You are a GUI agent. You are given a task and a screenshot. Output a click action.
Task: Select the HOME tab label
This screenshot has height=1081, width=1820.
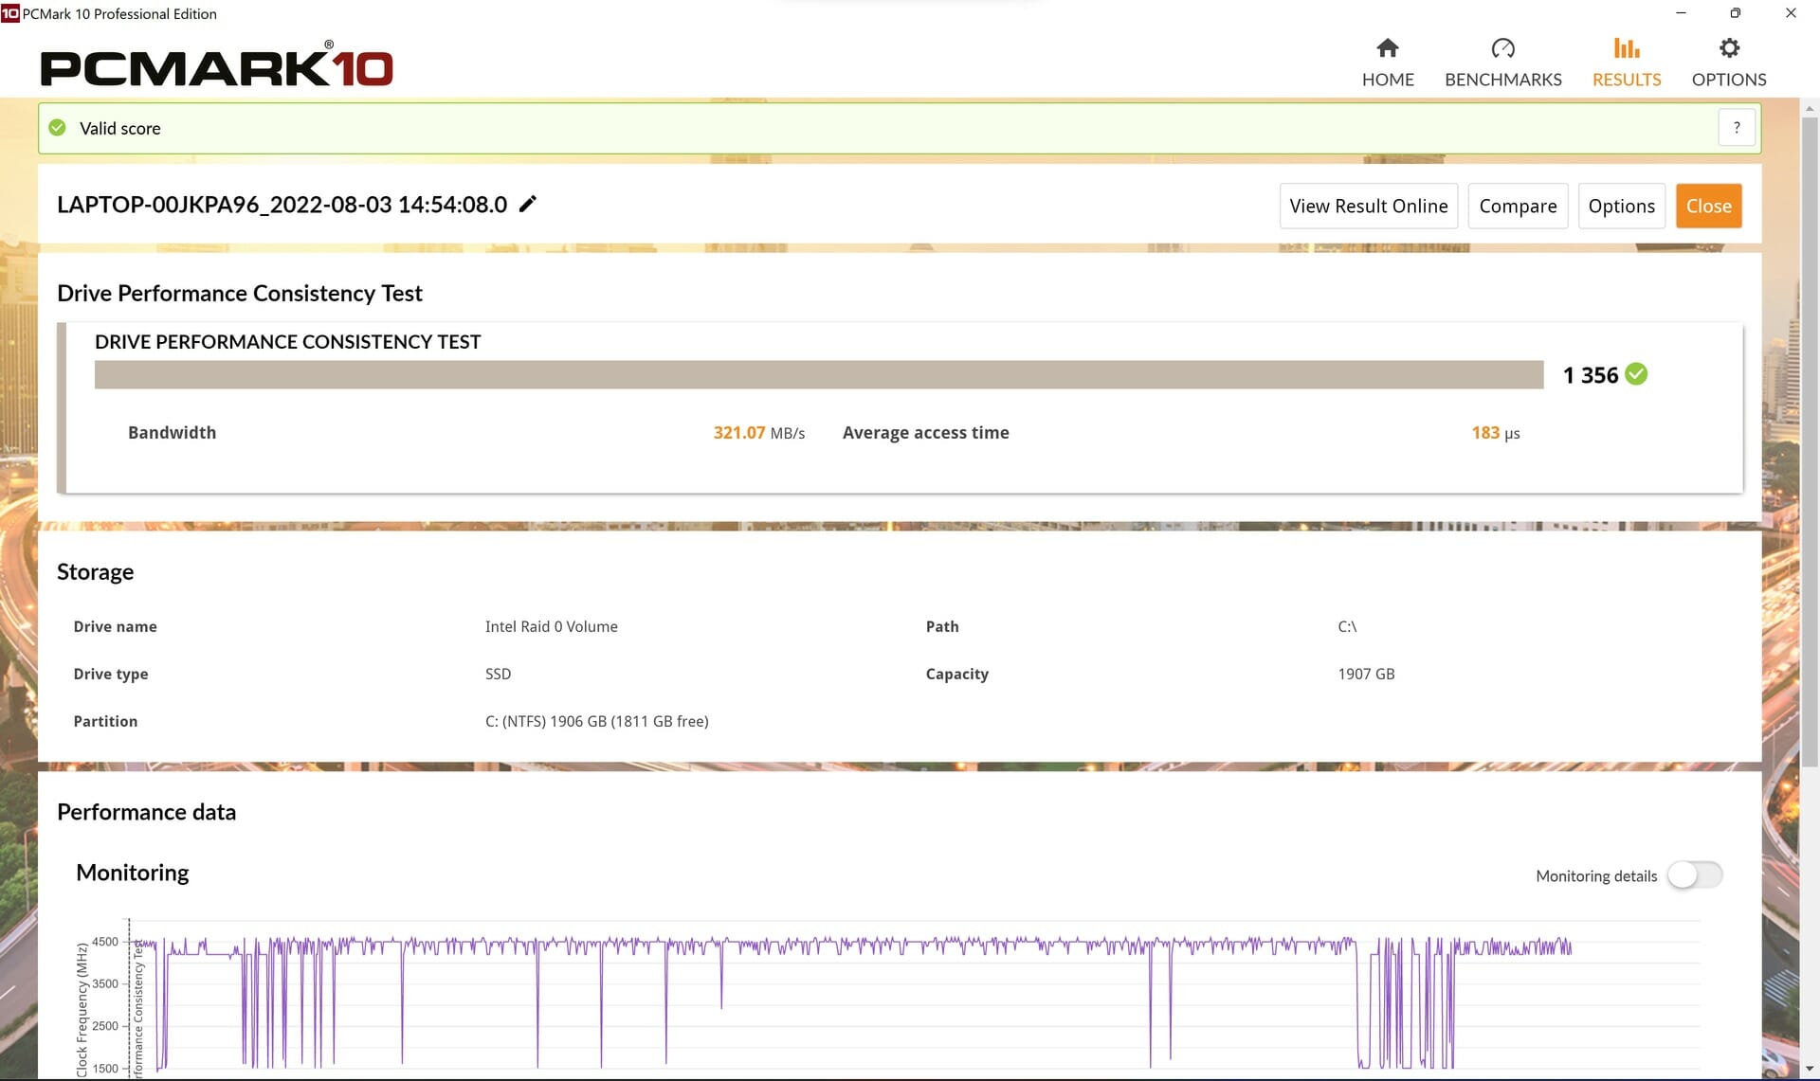coord(1388,80)
